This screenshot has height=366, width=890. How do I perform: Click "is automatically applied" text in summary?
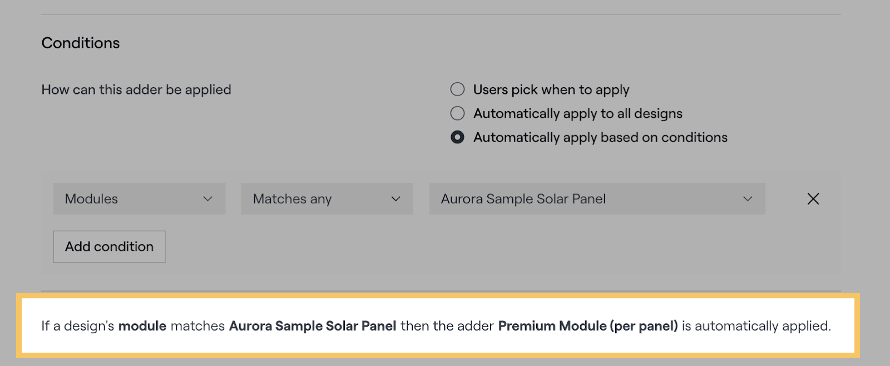tap(756, 326)
